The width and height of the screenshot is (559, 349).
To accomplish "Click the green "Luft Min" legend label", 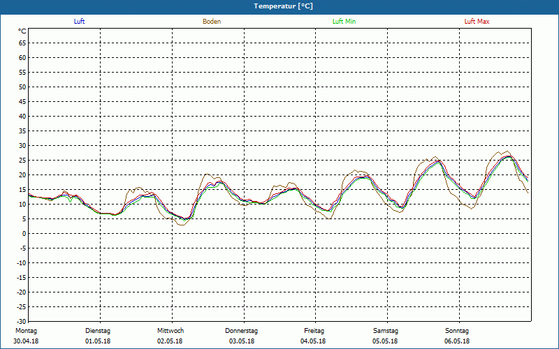I will click(344, 22).
